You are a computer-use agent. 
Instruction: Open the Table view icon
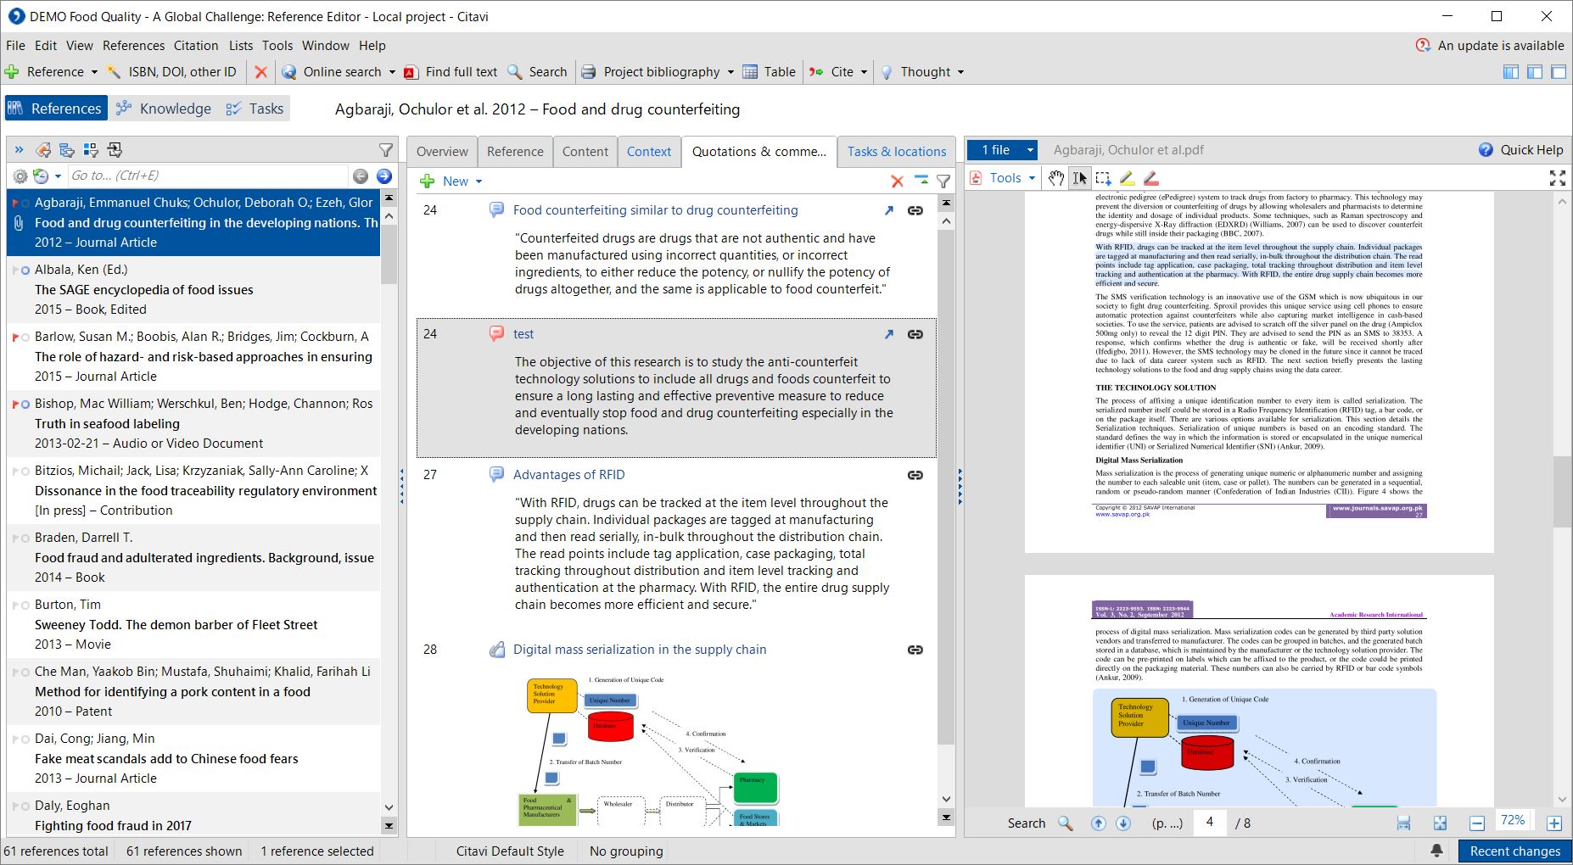[750, 72]
